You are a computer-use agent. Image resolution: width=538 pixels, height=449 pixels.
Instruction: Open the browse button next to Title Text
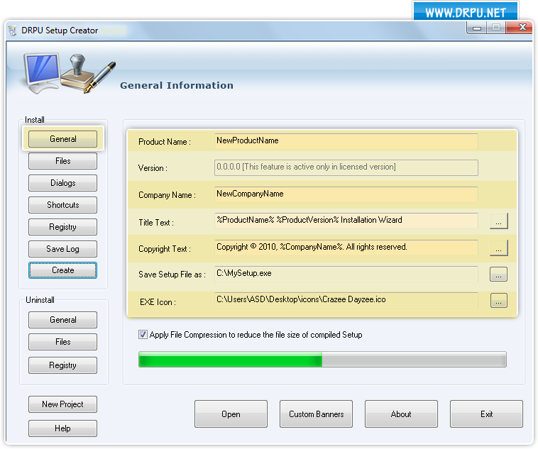(x=498, y=221)
